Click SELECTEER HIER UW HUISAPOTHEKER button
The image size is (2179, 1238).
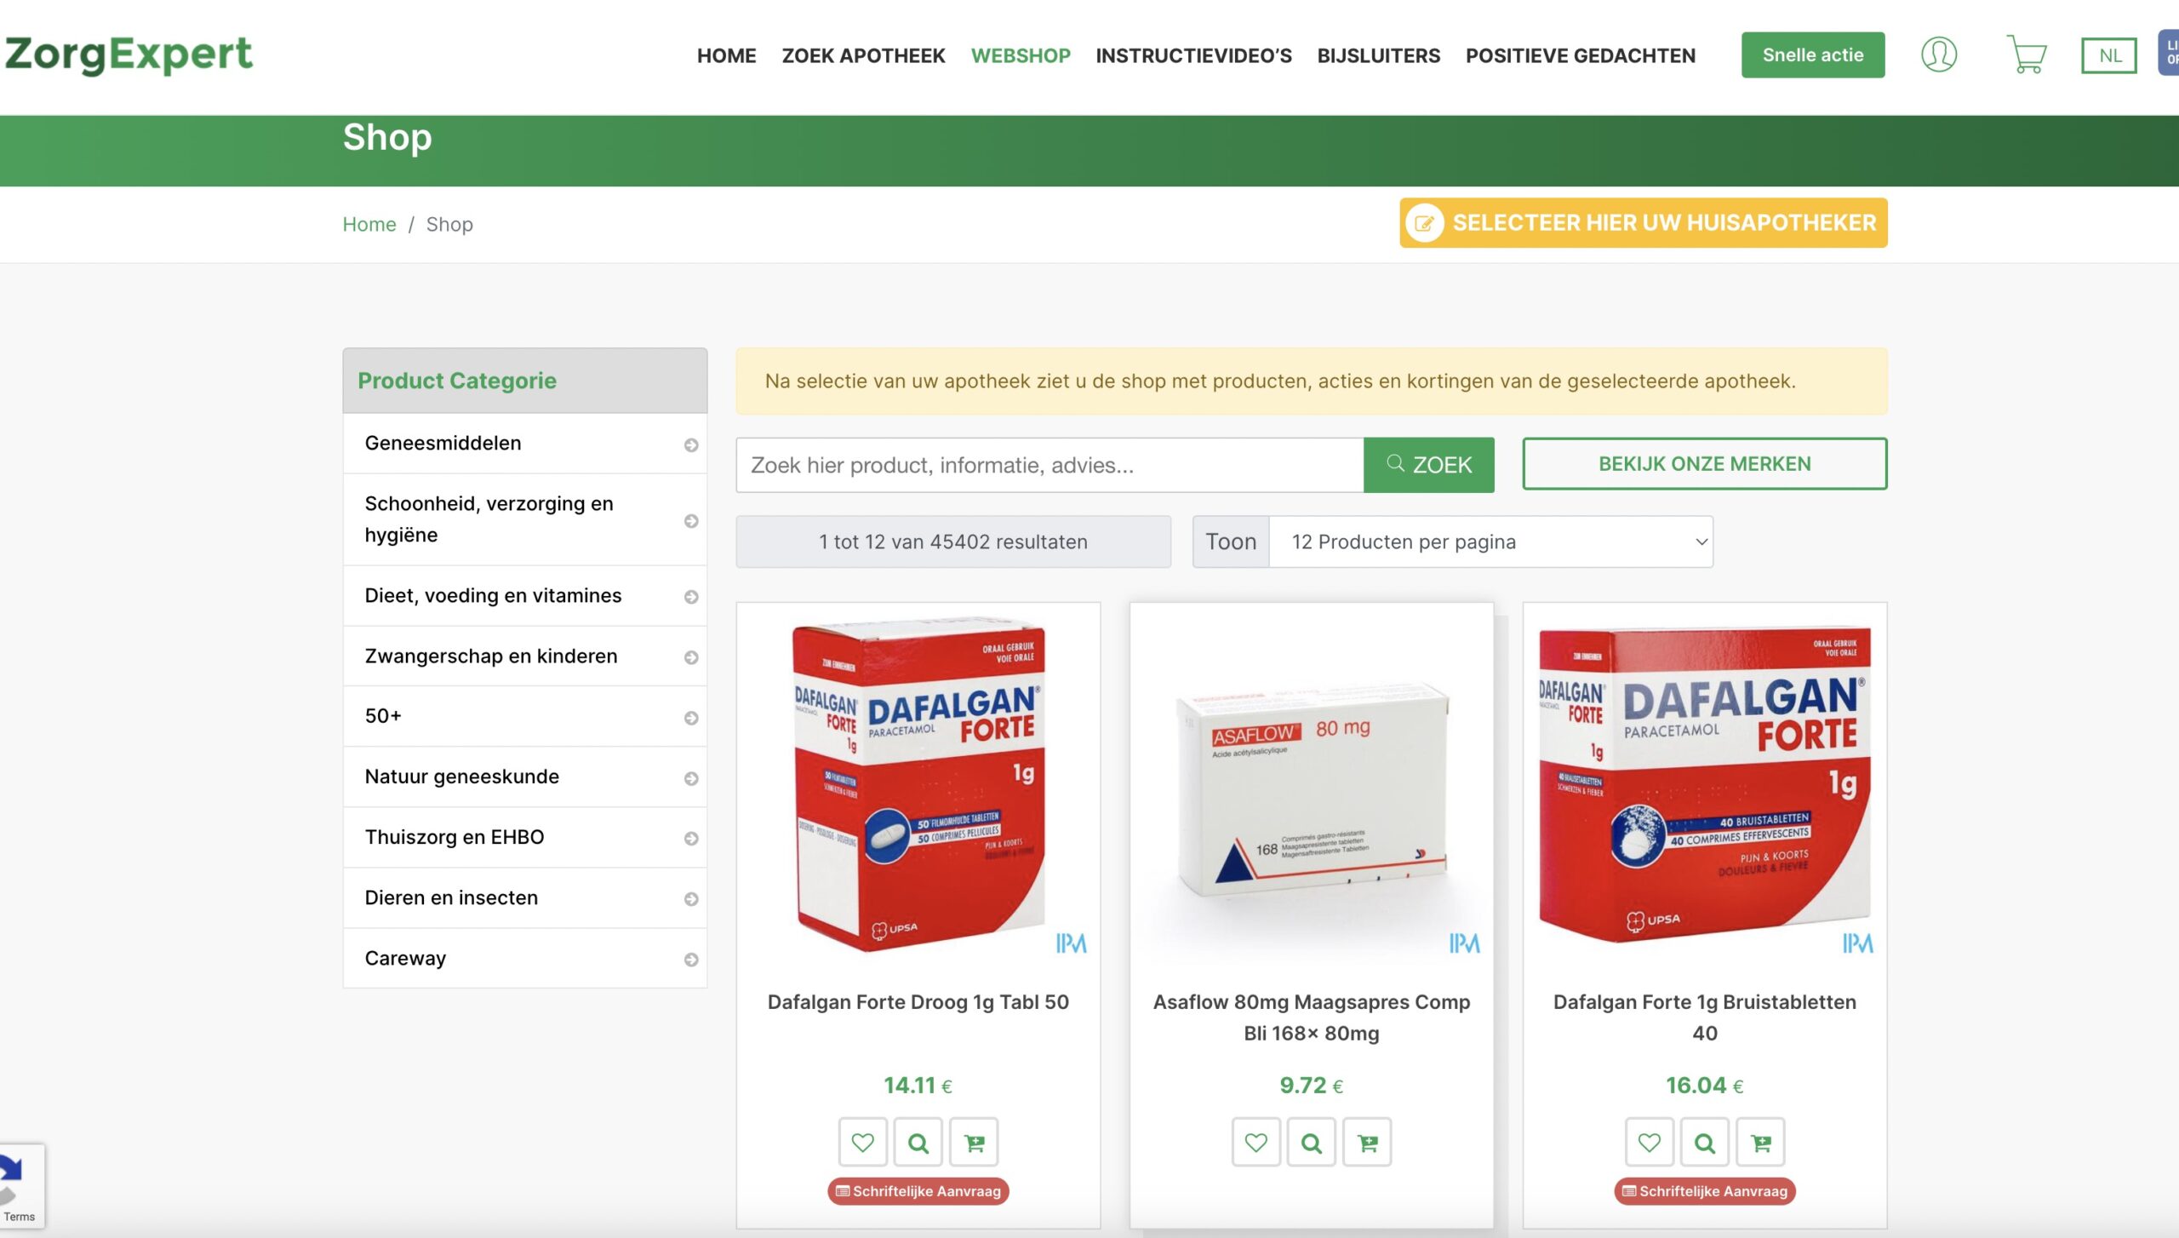[x=1644, y=223]
